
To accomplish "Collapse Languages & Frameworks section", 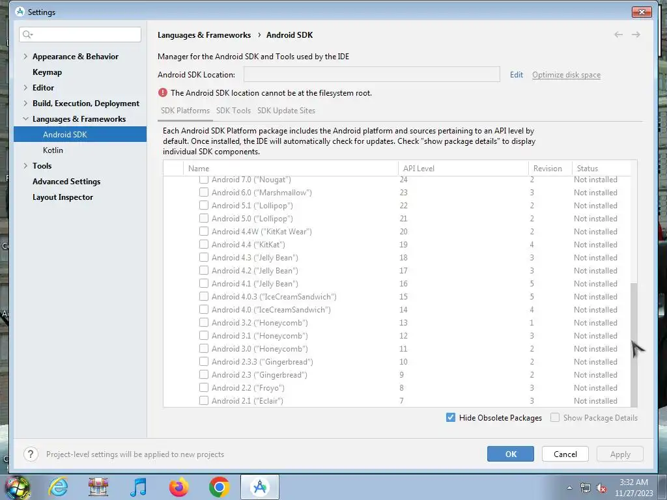I will pyautogui.click(x=25, y=118).
